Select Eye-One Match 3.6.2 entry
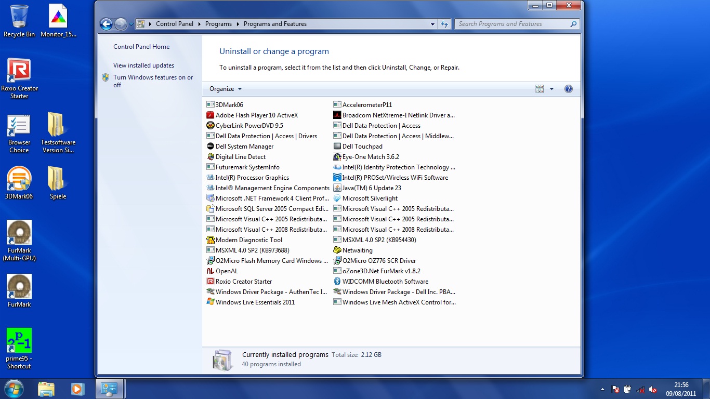Image resolution: width=710 pixels, height=399 pixels. click(x=366, y=157)
